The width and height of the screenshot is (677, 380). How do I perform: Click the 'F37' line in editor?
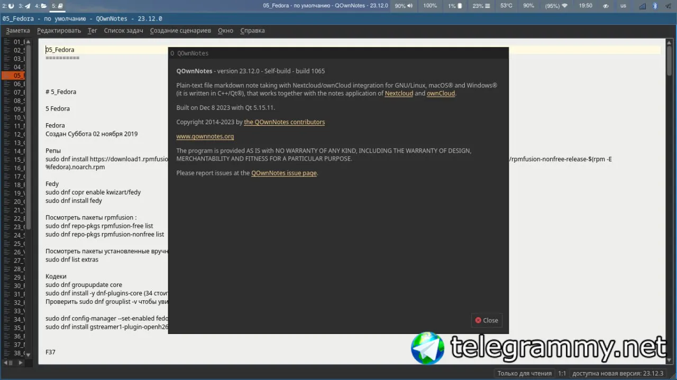50,352
